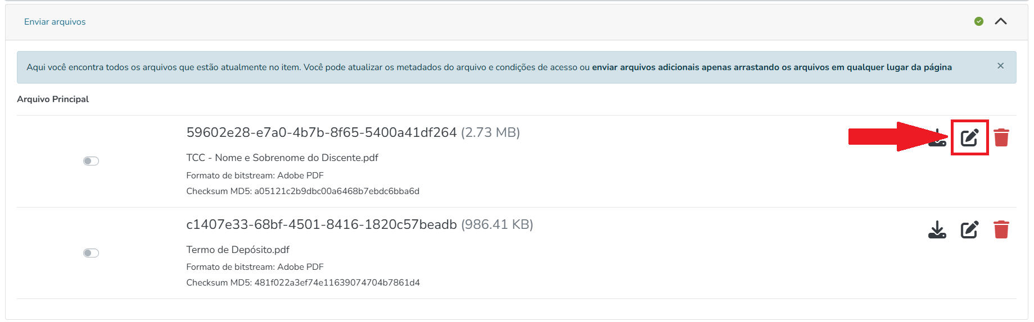The height and width of the screenshot is (322, 1034).
Task: Toggle the primary file switch for TCC PDF
Action: 91,161
